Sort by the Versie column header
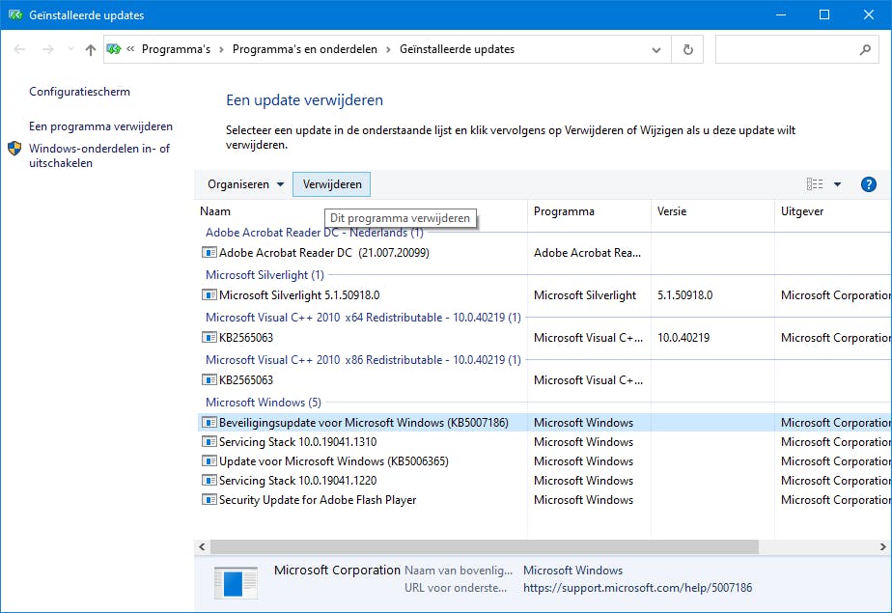This screenshot has width=892, height=613. coord(672,211)
